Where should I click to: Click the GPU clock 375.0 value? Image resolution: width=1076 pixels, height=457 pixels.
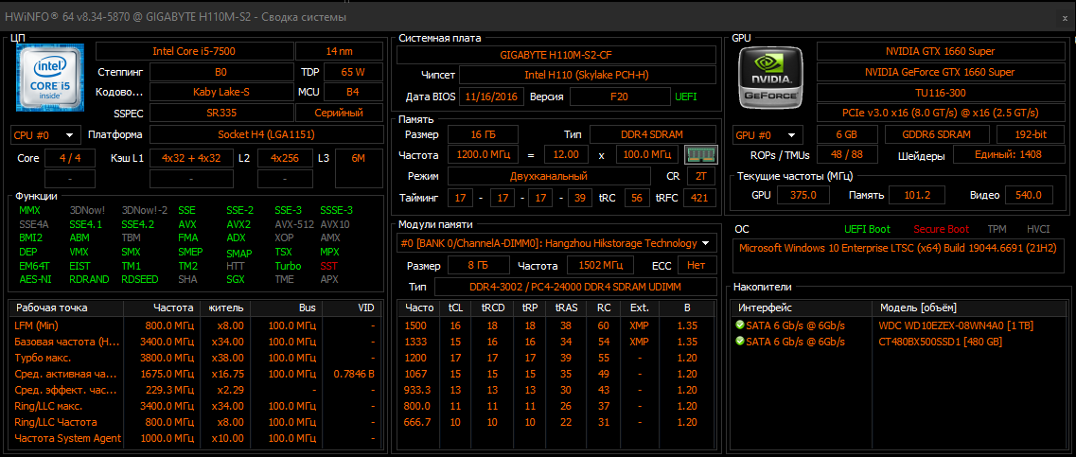[x=803, y=195]
